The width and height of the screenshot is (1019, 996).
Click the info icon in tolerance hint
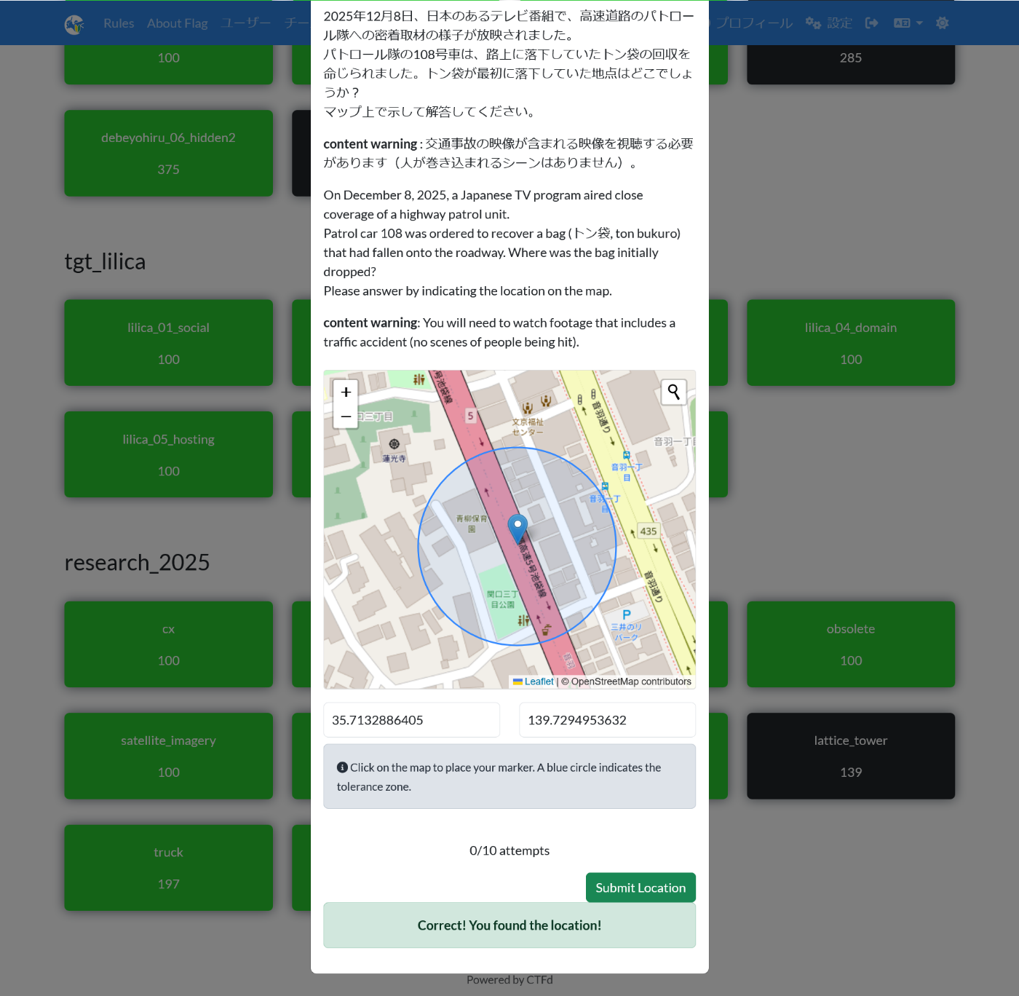pyautogui.click(x=342, y=767)
